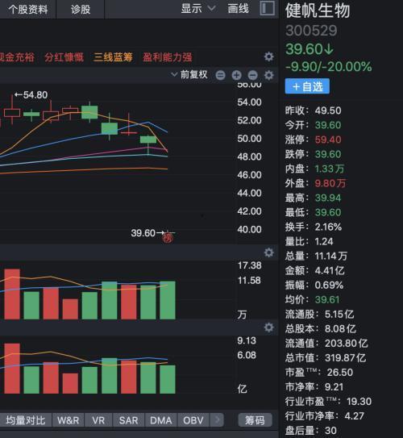This screenshot has height=438, width=403.
Task: Select the 均量对比 indicator tab
Action: point(26,419)
